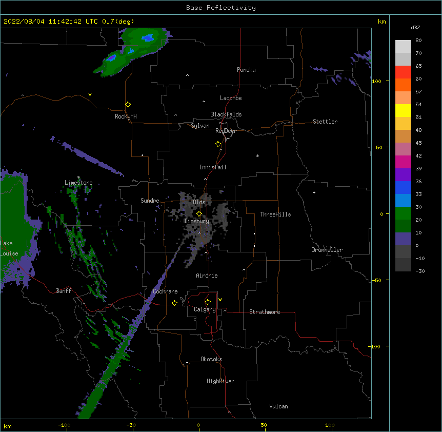
Task: Click the Cochrane label
Action: [x=165, y=291]
